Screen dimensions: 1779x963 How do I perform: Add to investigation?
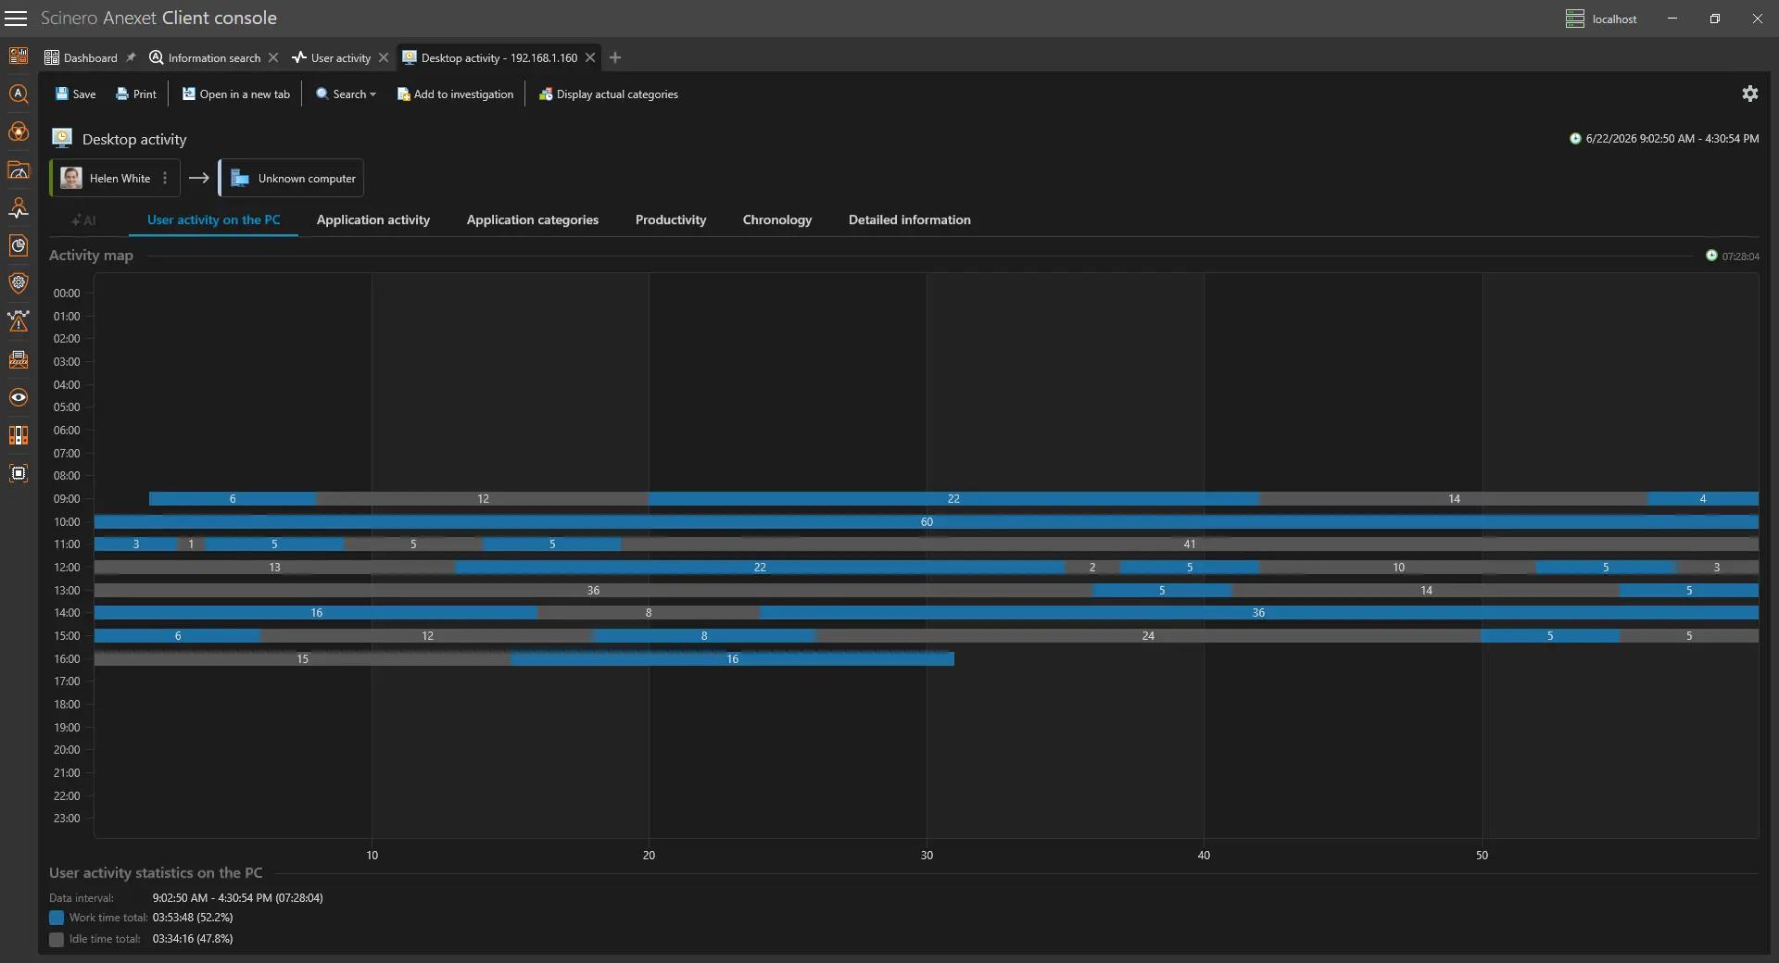(x=455, y=94)
